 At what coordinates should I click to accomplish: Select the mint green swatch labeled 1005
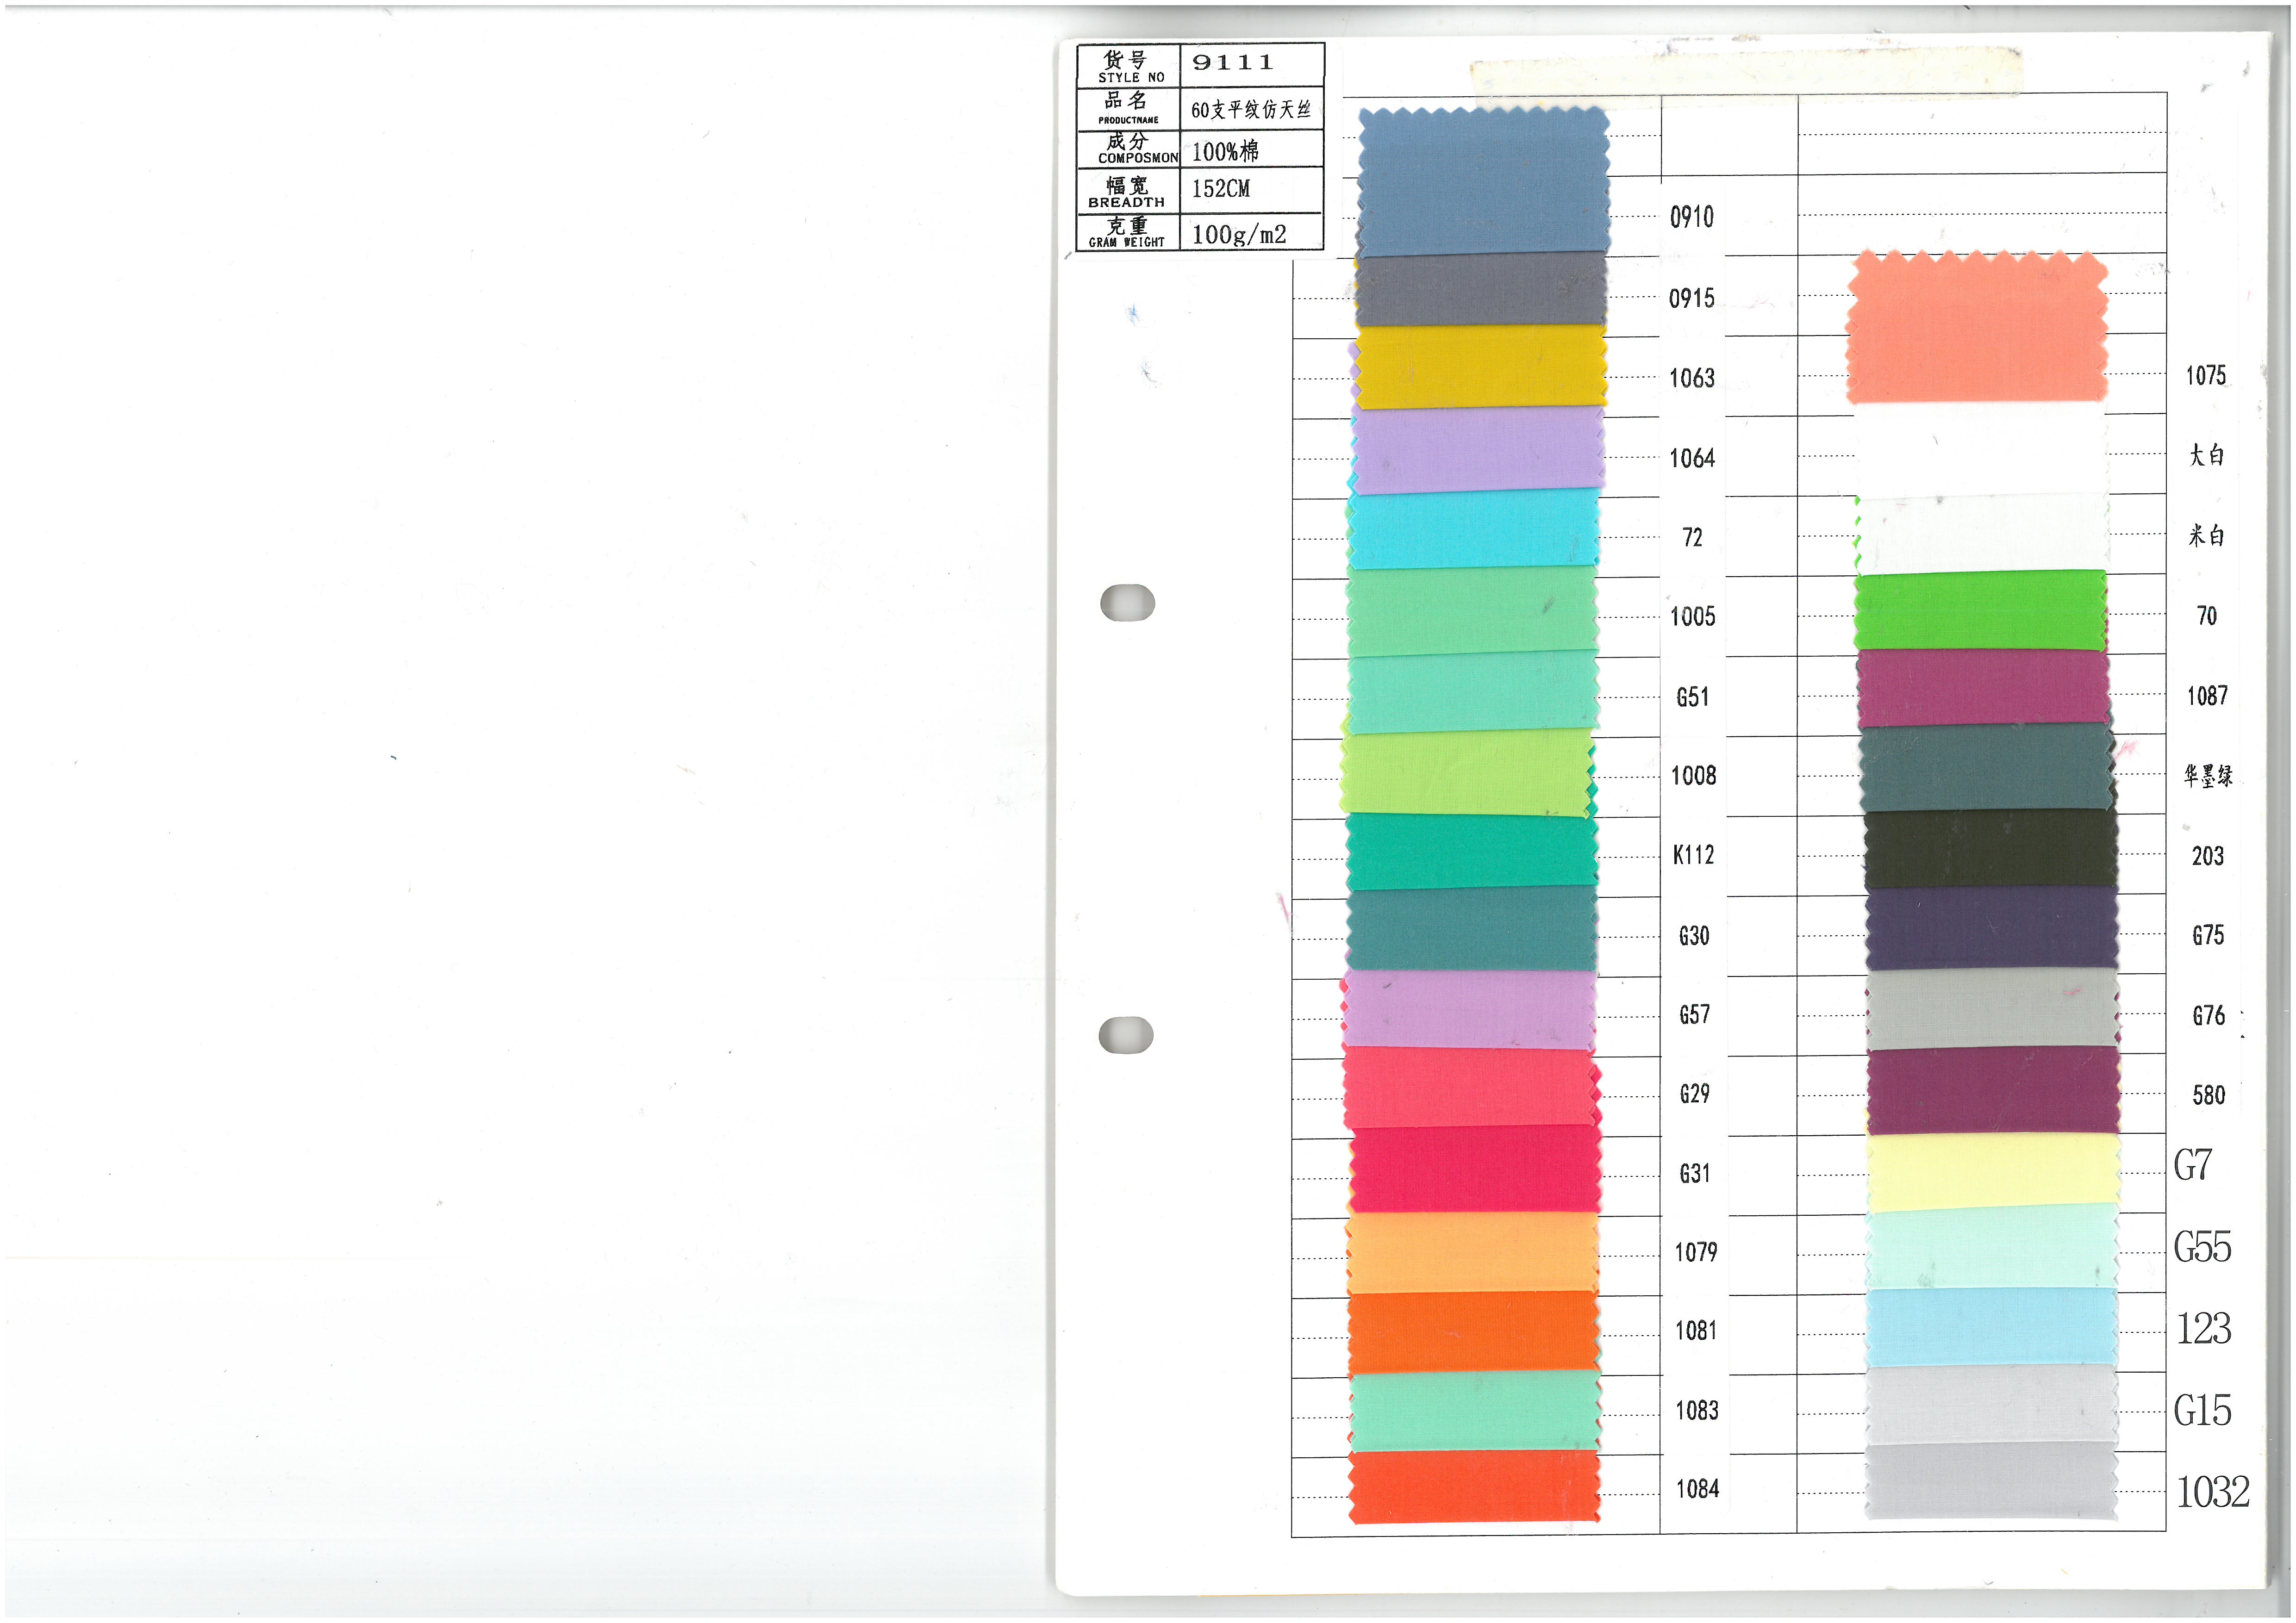(x=1472, y=612)
